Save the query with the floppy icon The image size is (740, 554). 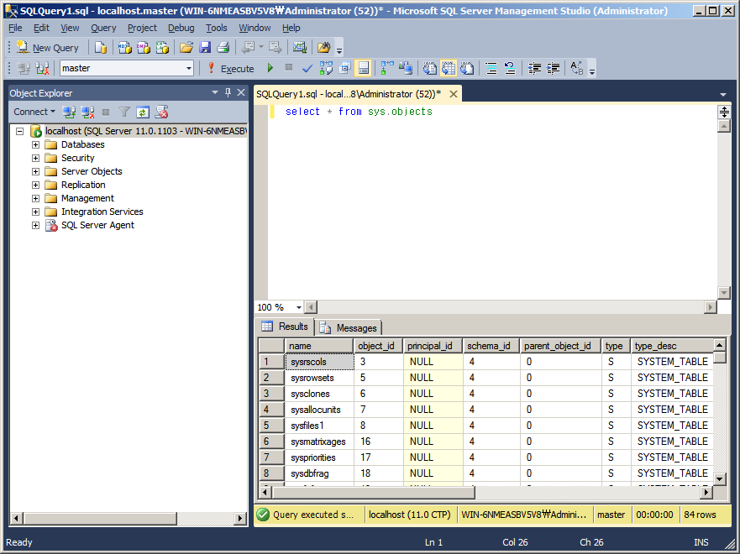[x=205, y=48]
